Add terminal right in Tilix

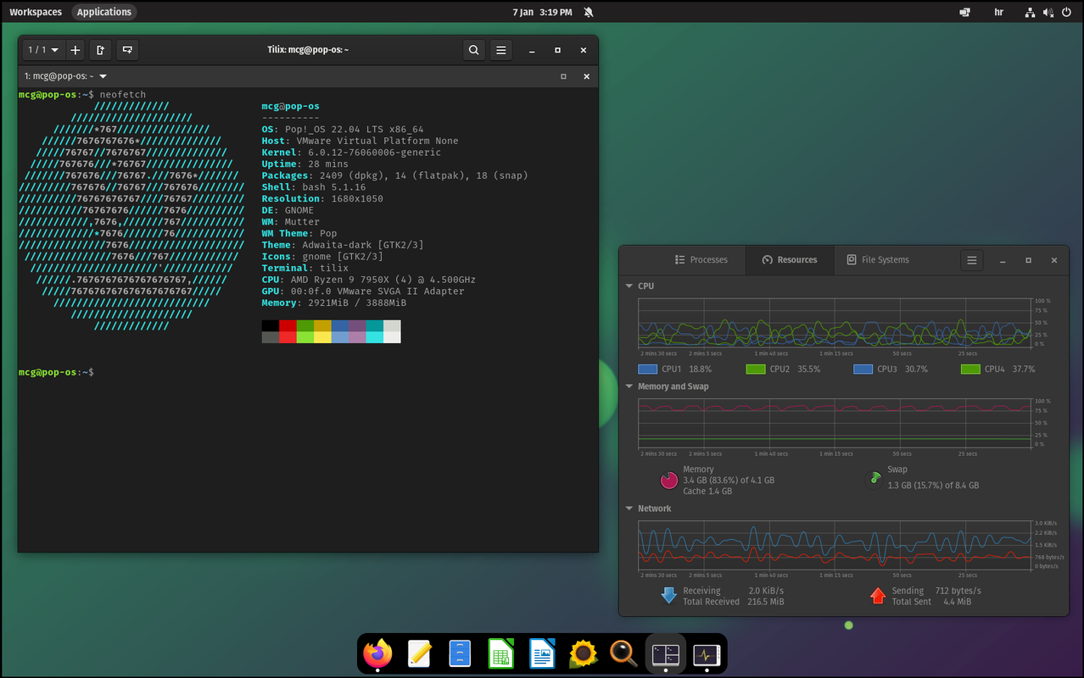coord(100,50)
